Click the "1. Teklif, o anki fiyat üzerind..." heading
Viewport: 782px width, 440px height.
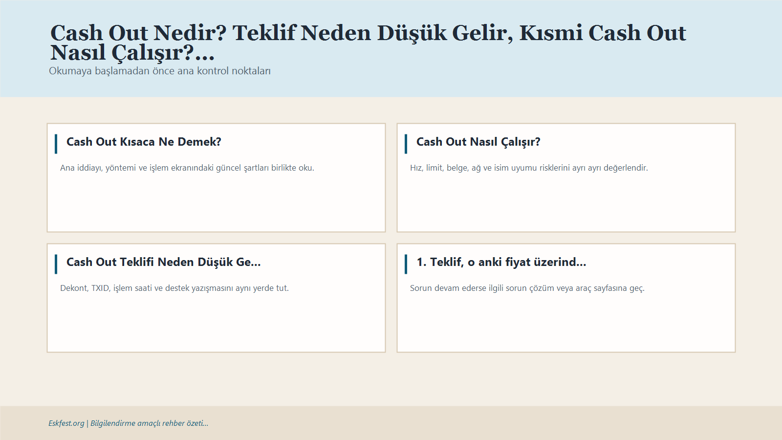pos(500,262)
